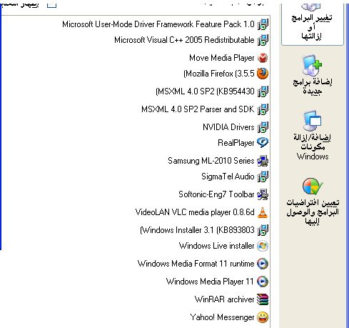
Task: Click the VLC media player cone icon
Action: 263,212
